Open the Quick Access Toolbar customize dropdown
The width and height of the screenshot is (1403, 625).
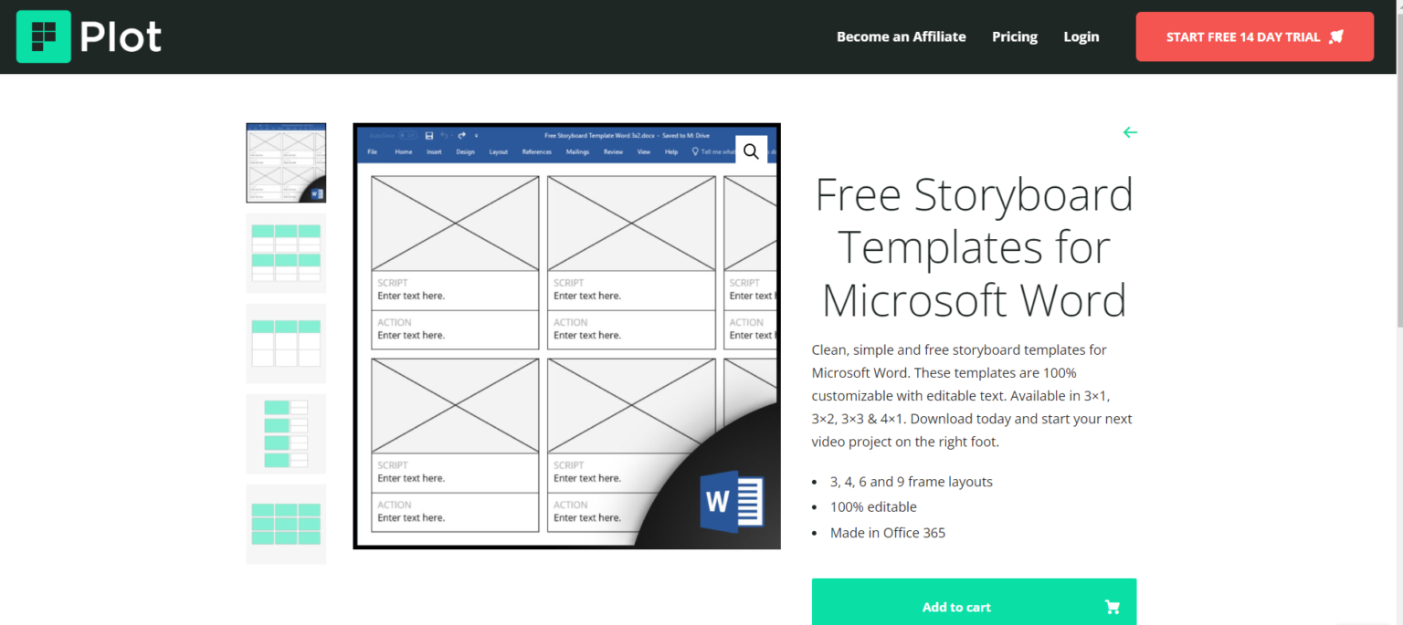point(476,135)
